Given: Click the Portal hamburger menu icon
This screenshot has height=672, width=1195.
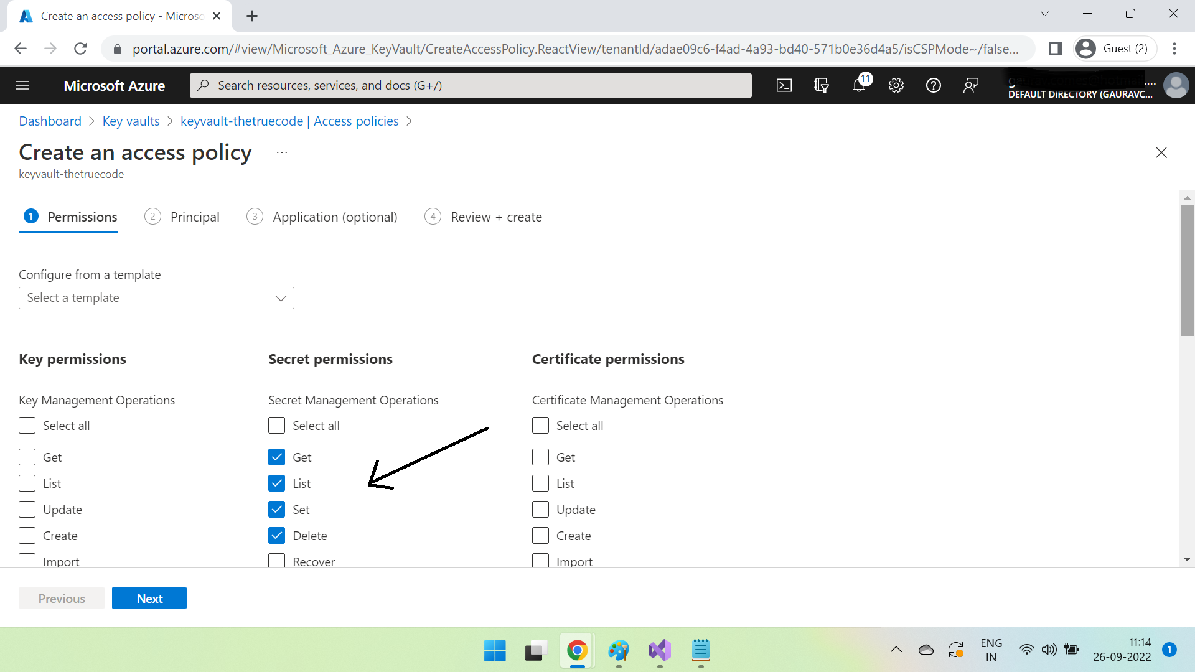Looking at the screenshot, I should pos(22,85).
